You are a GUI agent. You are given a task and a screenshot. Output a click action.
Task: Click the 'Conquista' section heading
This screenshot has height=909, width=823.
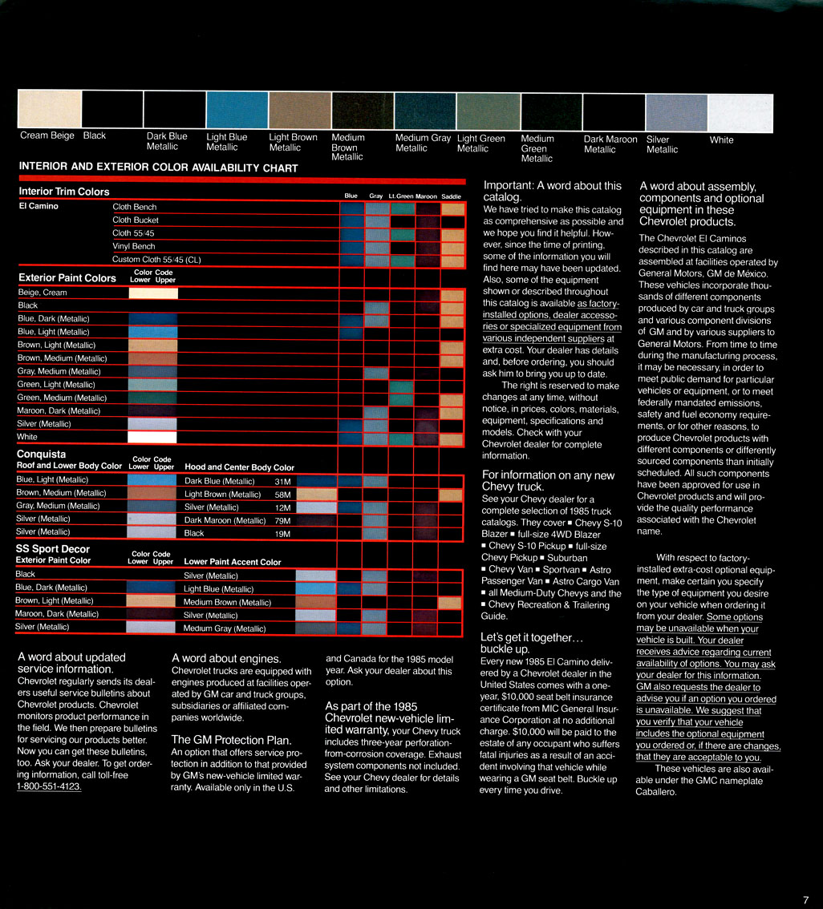[x=41, y=454]
